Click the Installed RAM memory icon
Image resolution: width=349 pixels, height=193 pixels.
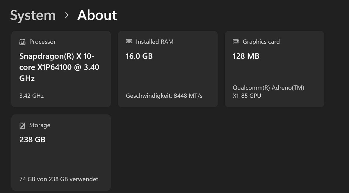[129, 42]
